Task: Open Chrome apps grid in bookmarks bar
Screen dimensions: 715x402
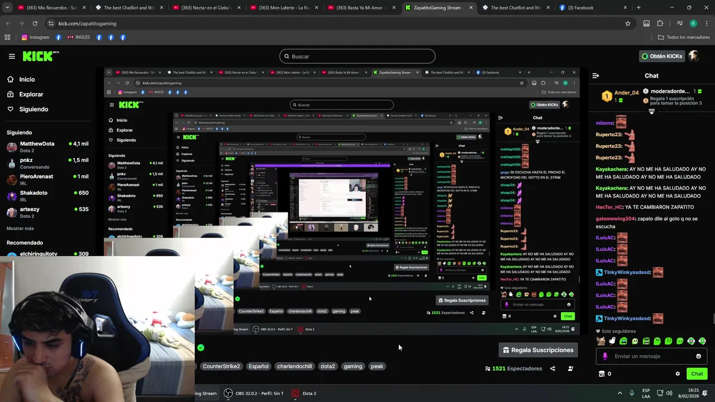Action: tap(7, 37)
